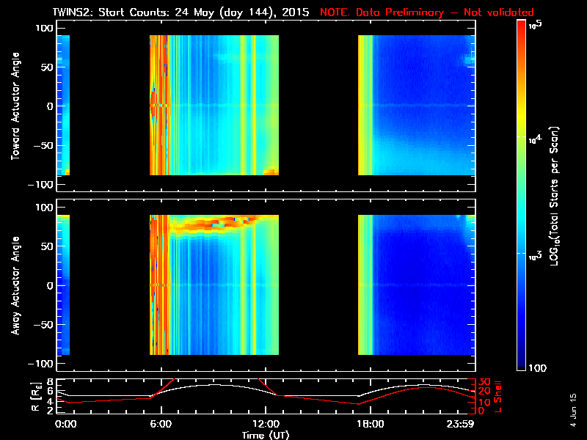Screen dimensions: 587x440
Task: Click the '-50' tick on Away panel
Action: [43, 325]
